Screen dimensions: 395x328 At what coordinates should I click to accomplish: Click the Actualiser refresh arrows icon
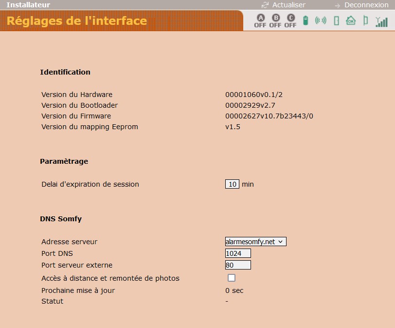(265, 5)
